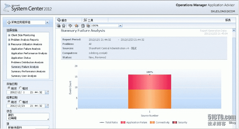Click the report pane vertical scrollbar
This screenshot has height=129, width=239.
[234, 77]
